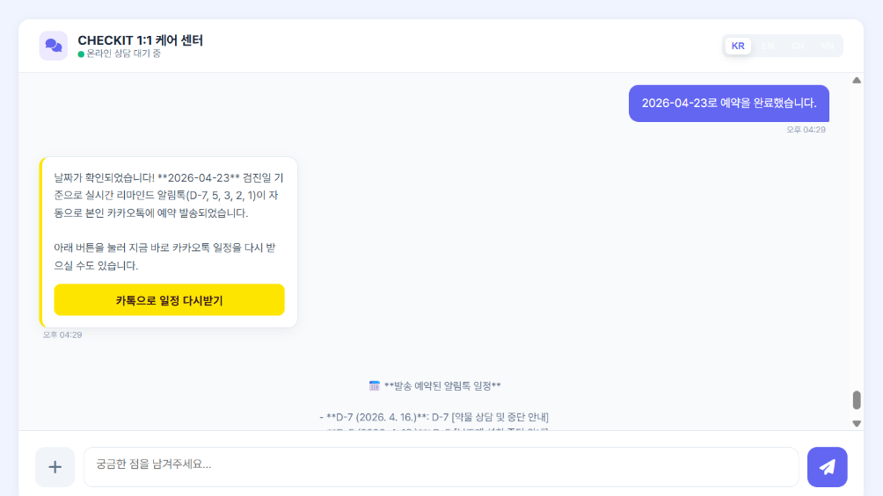
Task: Switch language to KR
Action: click(x=738, y=46)
